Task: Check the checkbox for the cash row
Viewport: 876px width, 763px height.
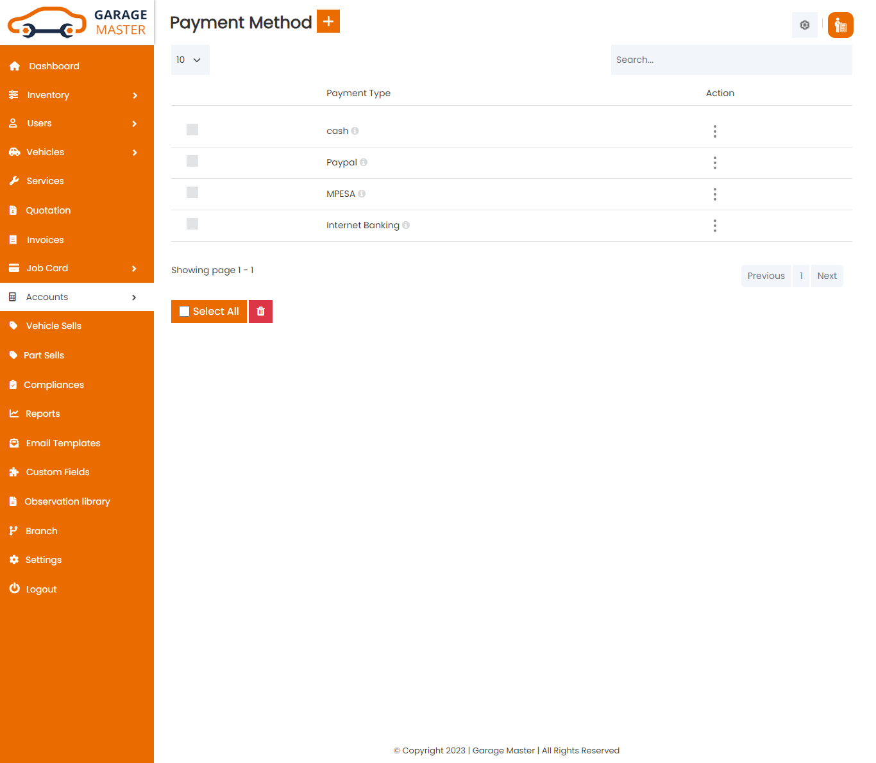Action: click(192, 129)
